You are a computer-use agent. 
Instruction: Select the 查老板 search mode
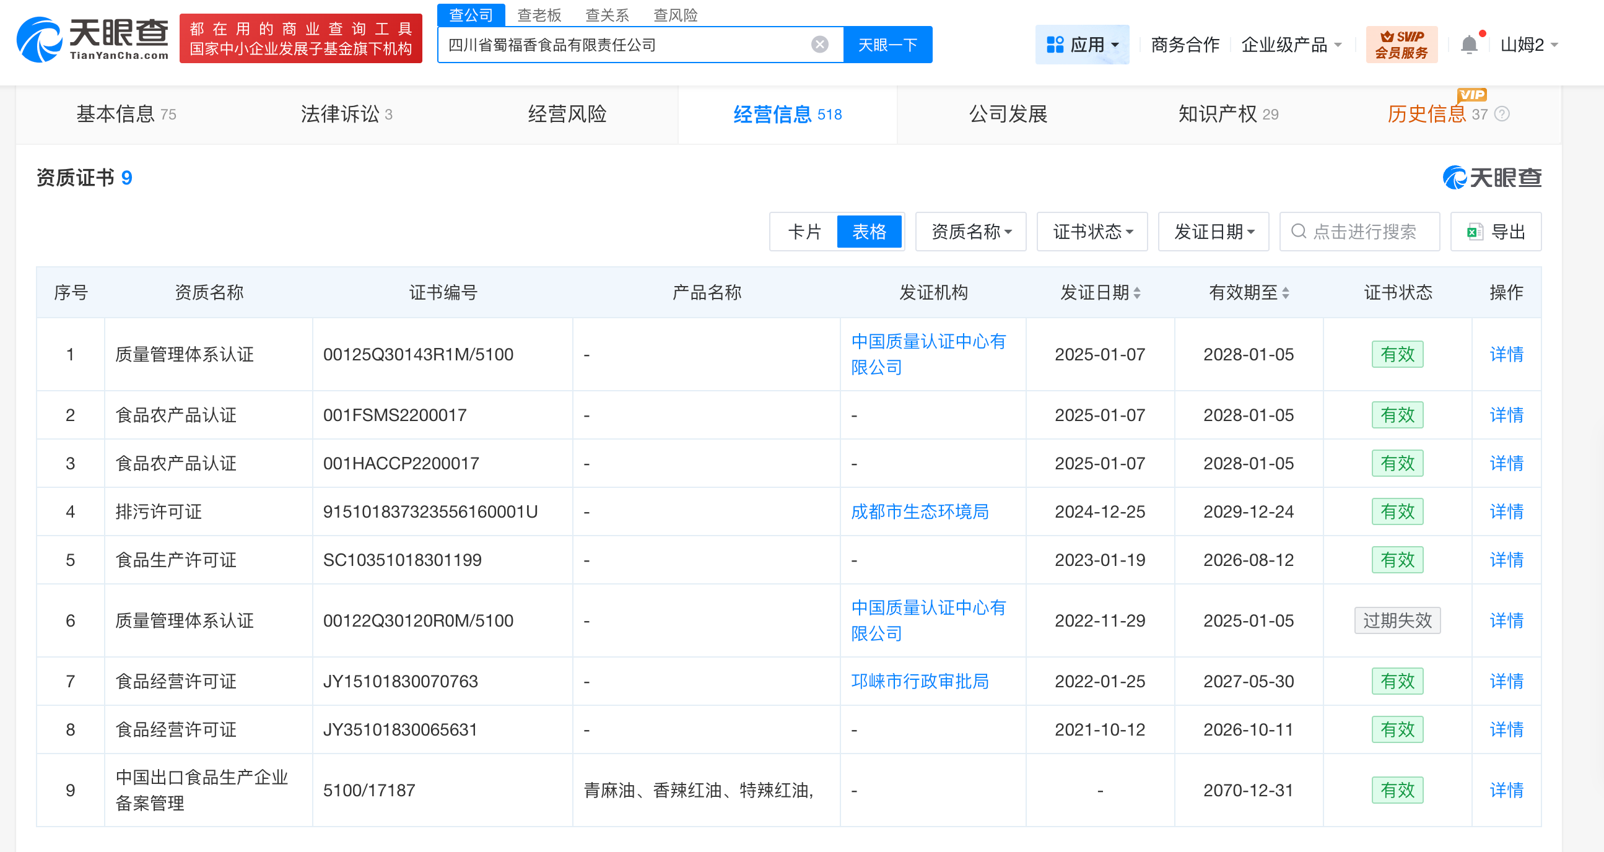coord(539,15)
